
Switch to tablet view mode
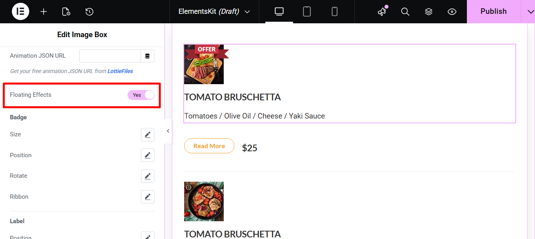(x=307, y=11)
